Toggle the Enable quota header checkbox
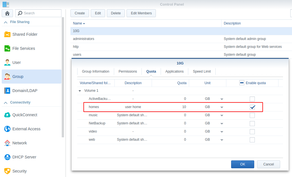 242,83
